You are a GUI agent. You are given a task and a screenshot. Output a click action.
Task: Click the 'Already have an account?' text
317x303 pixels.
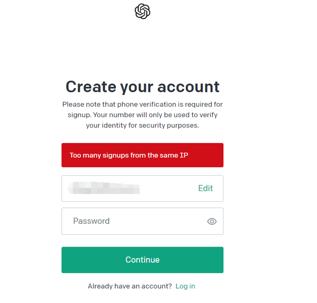(x=129, y=286)
